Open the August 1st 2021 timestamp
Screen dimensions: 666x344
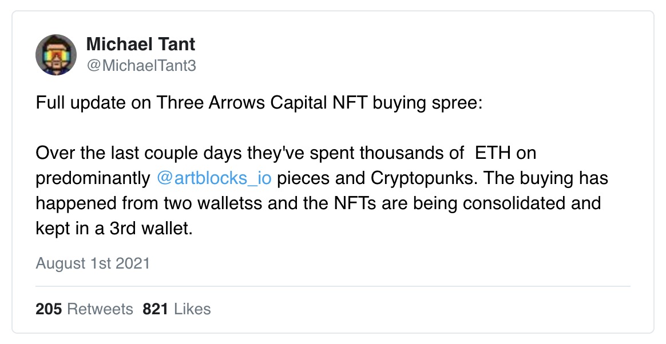(93, 263)
